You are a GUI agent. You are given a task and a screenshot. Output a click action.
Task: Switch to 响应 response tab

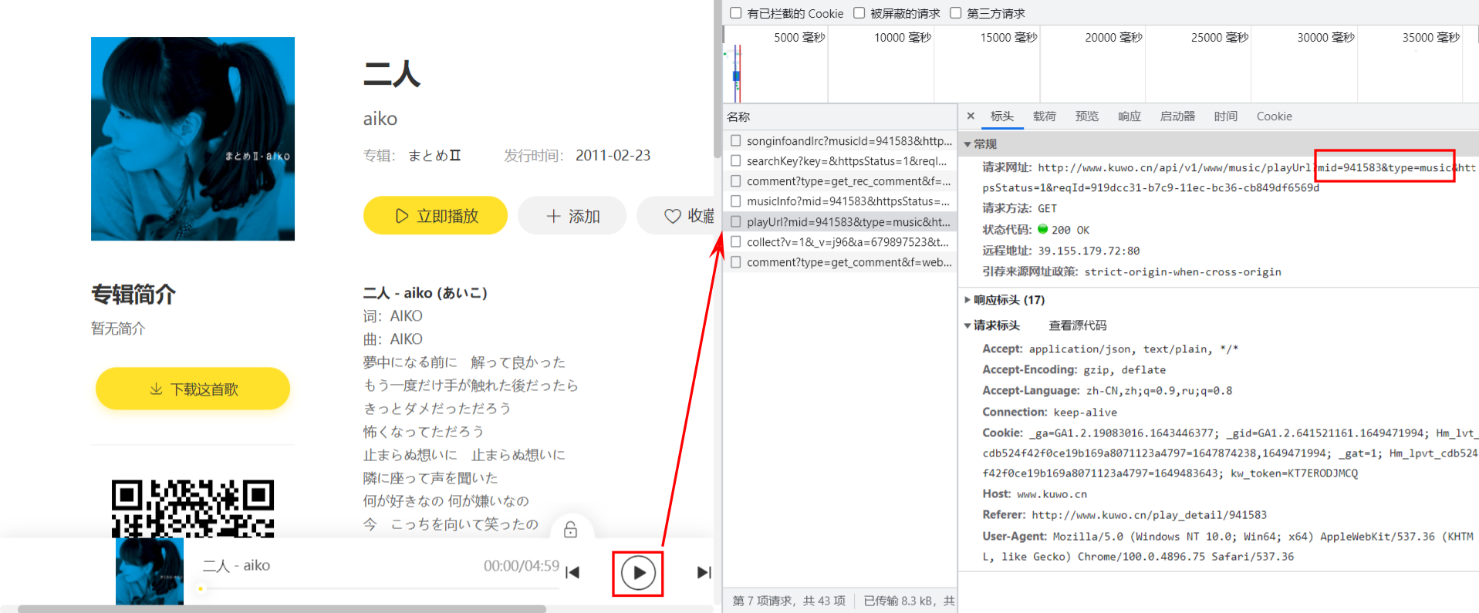point(1130,116)
